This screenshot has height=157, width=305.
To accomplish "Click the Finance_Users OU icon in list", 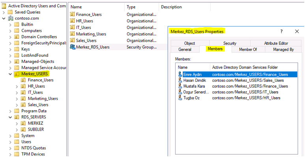I will point(72,14).
